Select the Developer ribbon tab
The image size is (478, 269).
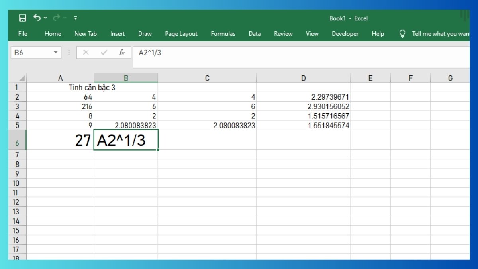click(x=345, y=34)
